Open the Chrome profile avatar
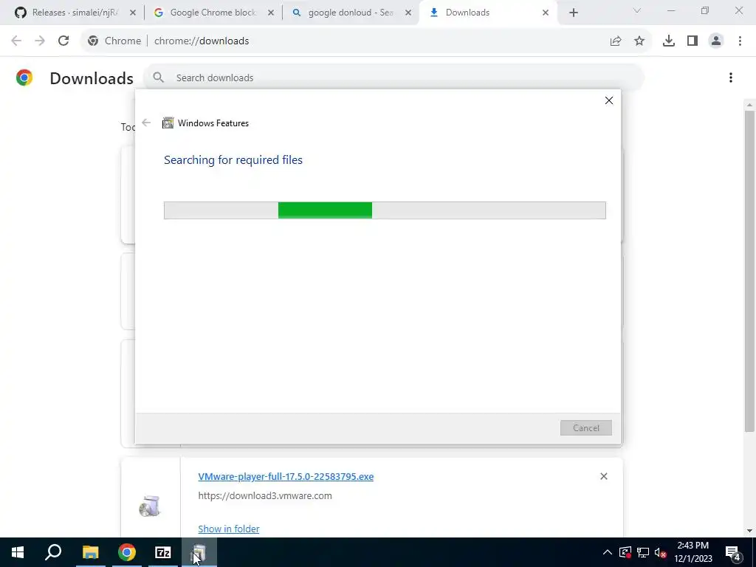This screenshot has height=567, width=756. pos(716,41)
